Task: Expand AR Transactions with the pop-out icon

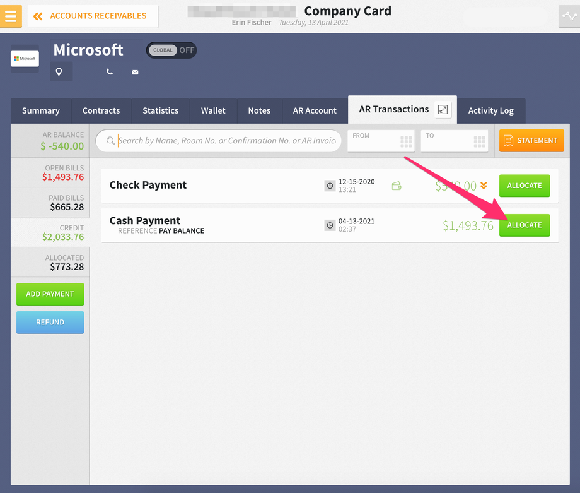Action: point(443,109)
